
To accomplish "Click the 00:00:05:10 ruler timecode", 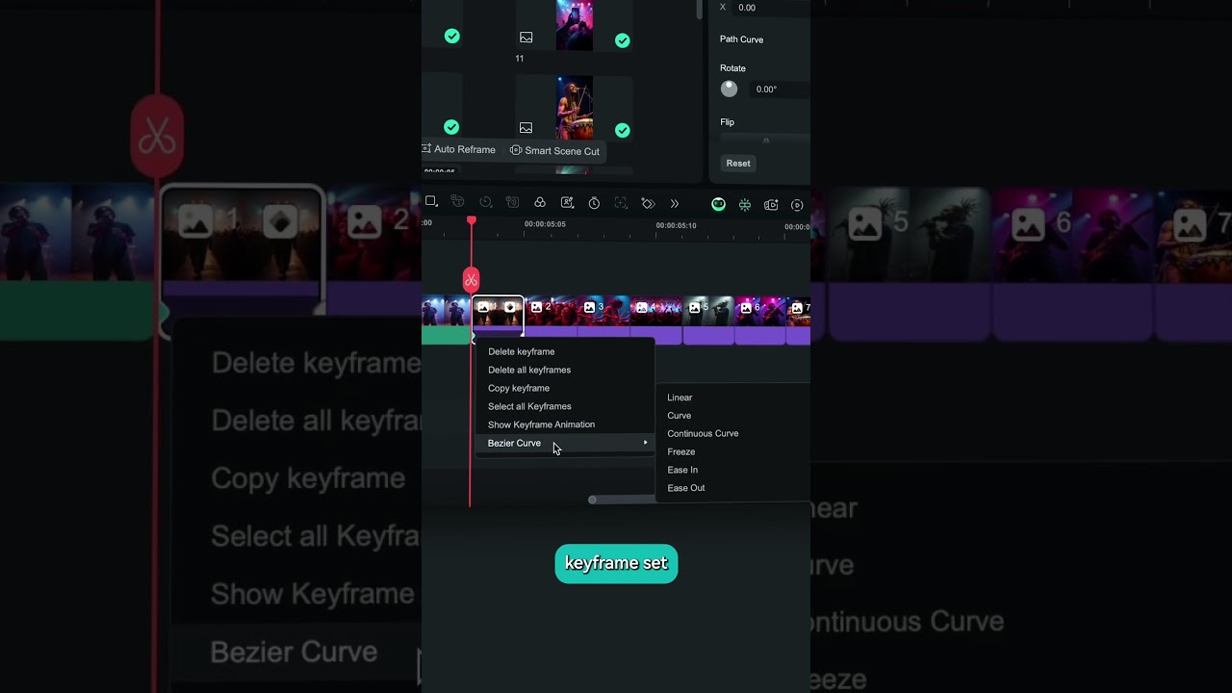I will [x=676, y=225].
